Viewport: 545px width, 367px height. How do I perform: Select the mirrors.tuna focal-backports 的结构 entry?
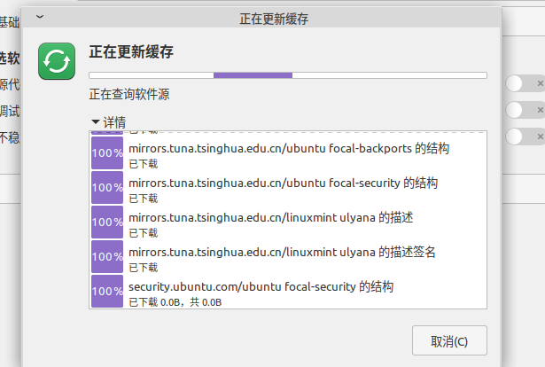[289, 149]
